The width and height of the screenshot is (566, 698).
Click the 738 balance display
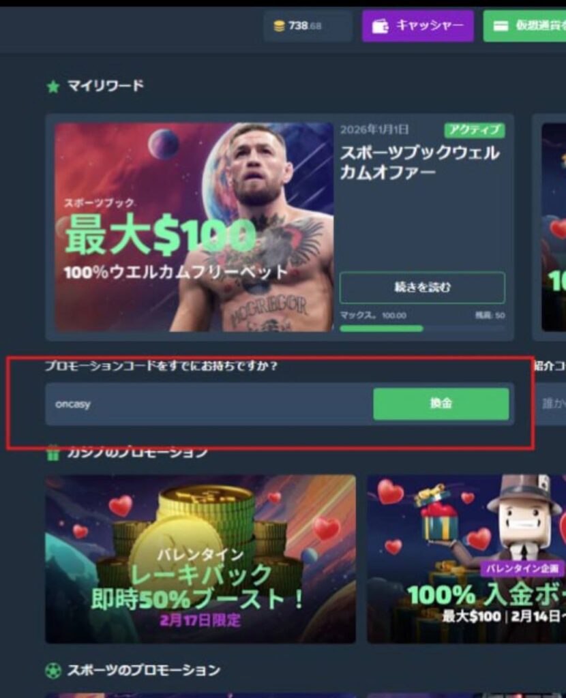308,27
